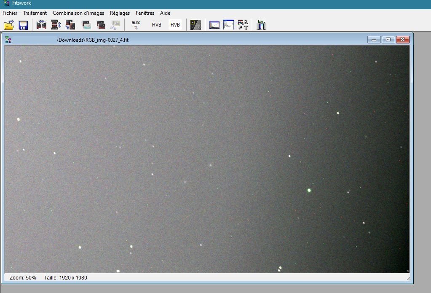
Task: Toggle the auto % stretch button
Action: point(136,25)
